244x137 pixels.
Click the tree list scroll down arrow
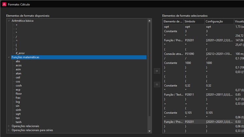(150, 131)
